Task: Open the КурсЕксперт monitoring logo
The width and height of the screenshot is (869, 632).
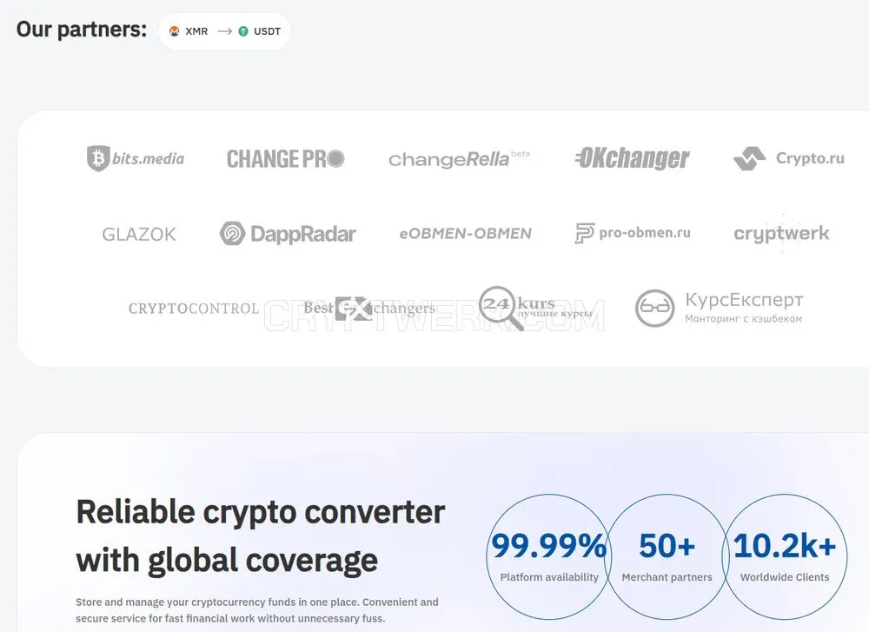Action: (719, 308)
